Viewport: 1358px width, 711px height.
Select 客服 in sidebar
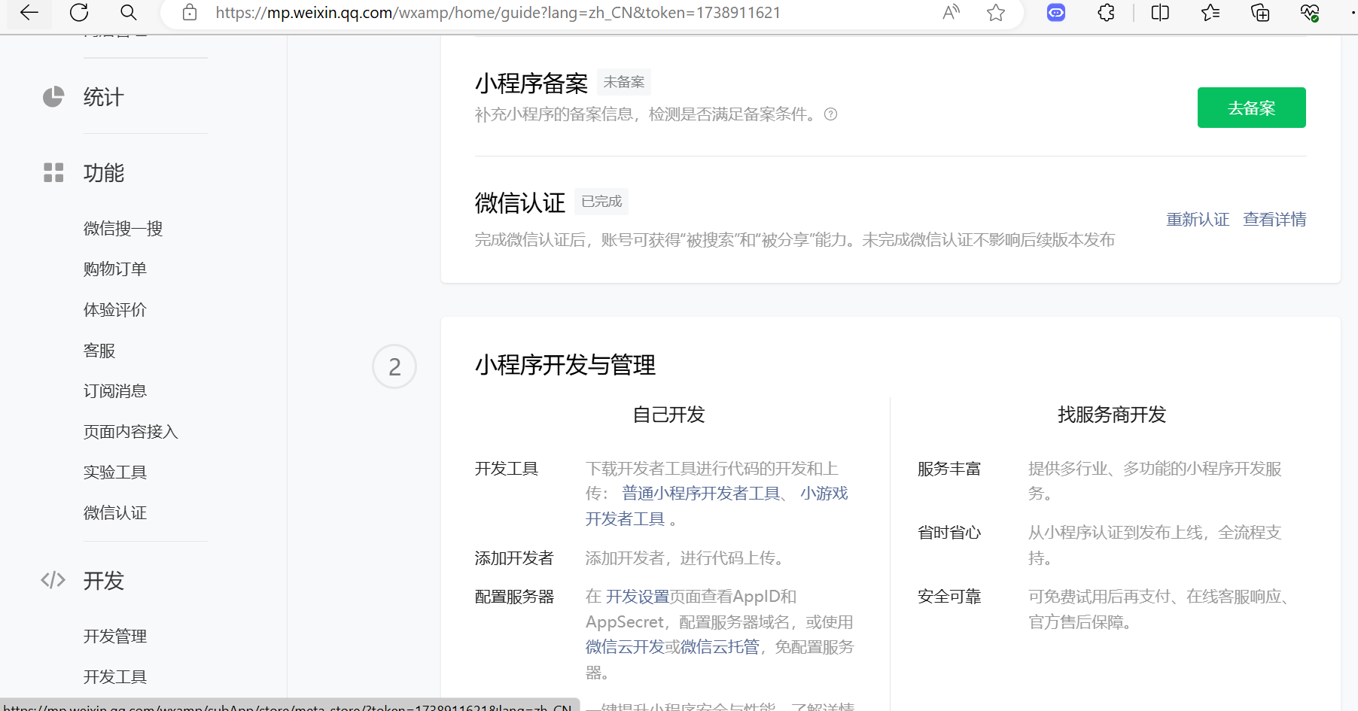[99, 351]
